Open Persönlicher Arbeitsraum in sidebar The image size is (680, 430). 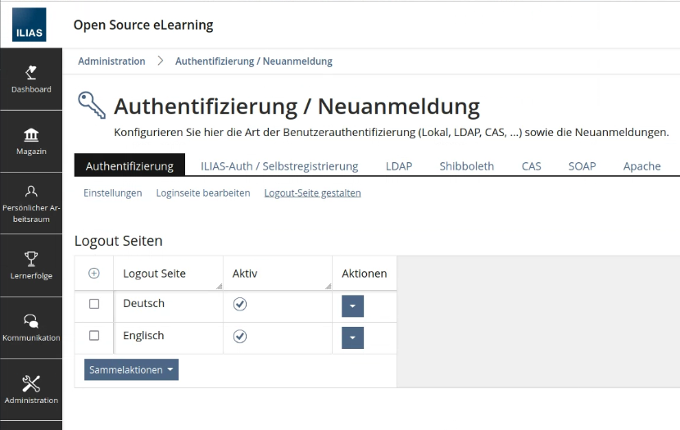click(30, 202)
